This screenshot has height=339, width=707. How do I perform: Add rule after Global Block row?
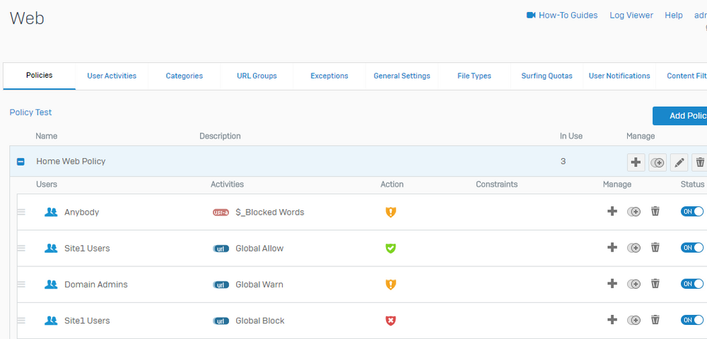(x=612, y=320)
